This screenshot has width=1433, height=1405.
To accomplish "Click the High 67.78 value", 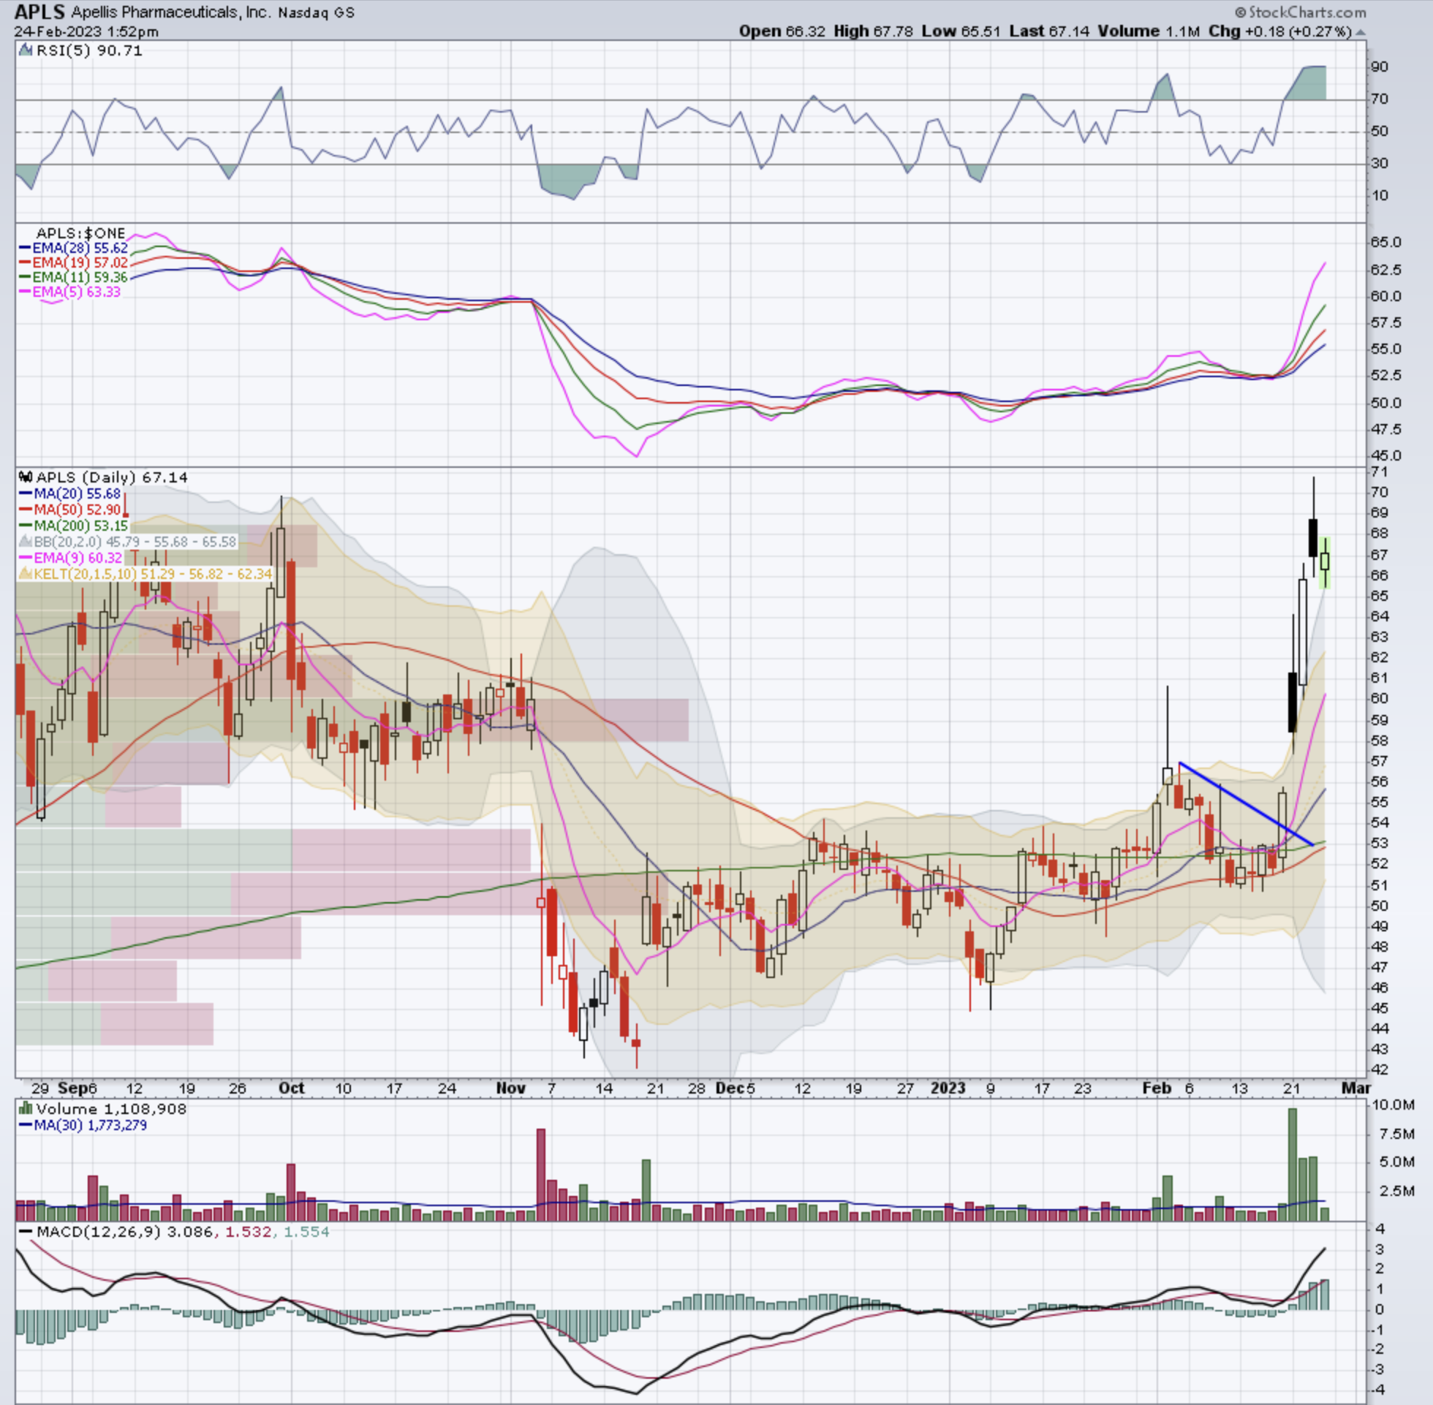I will click(x=874, y=31).
